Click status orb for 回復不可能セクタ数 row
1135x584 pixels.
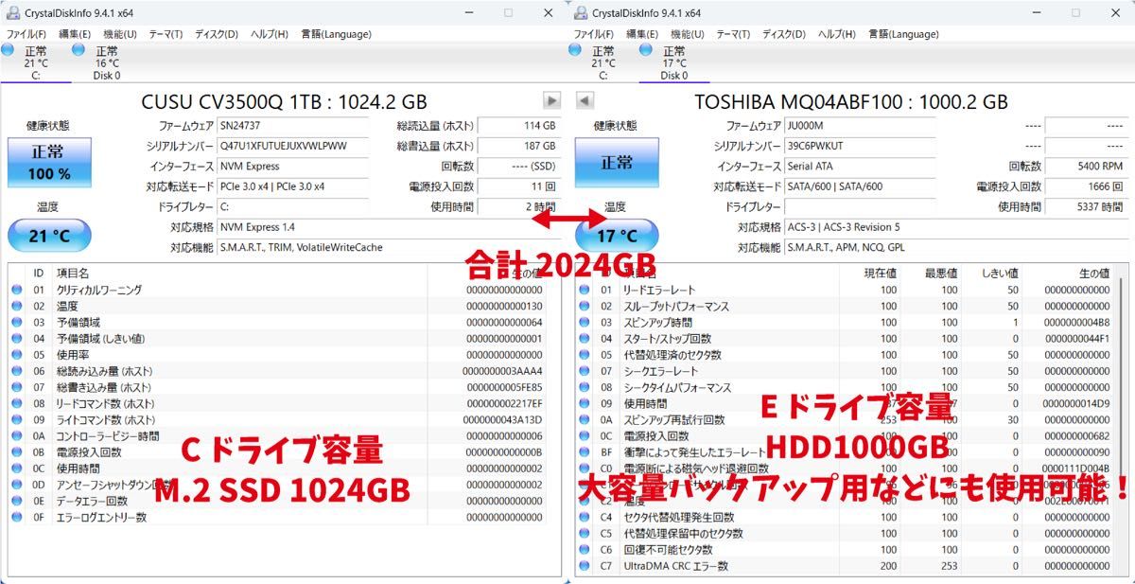point(584,549)
